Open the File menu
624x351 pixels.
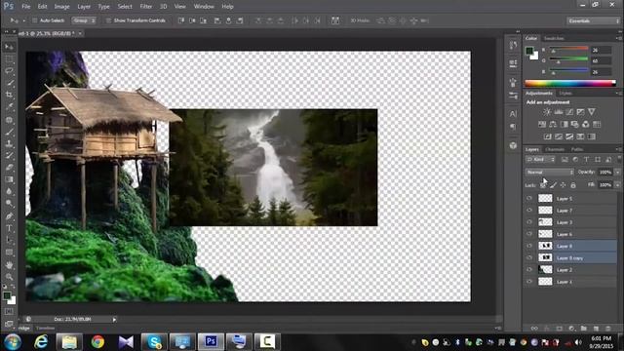tap(26, 7)
